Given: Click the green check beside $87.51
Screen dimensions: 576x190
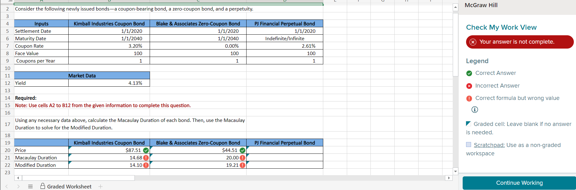Looking at the screenshot, I should 146,150.
